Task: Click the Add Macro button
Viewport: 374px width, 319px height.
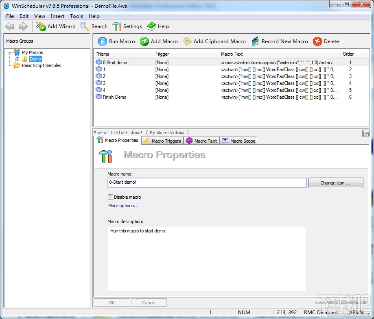Action: pos(159,41)
